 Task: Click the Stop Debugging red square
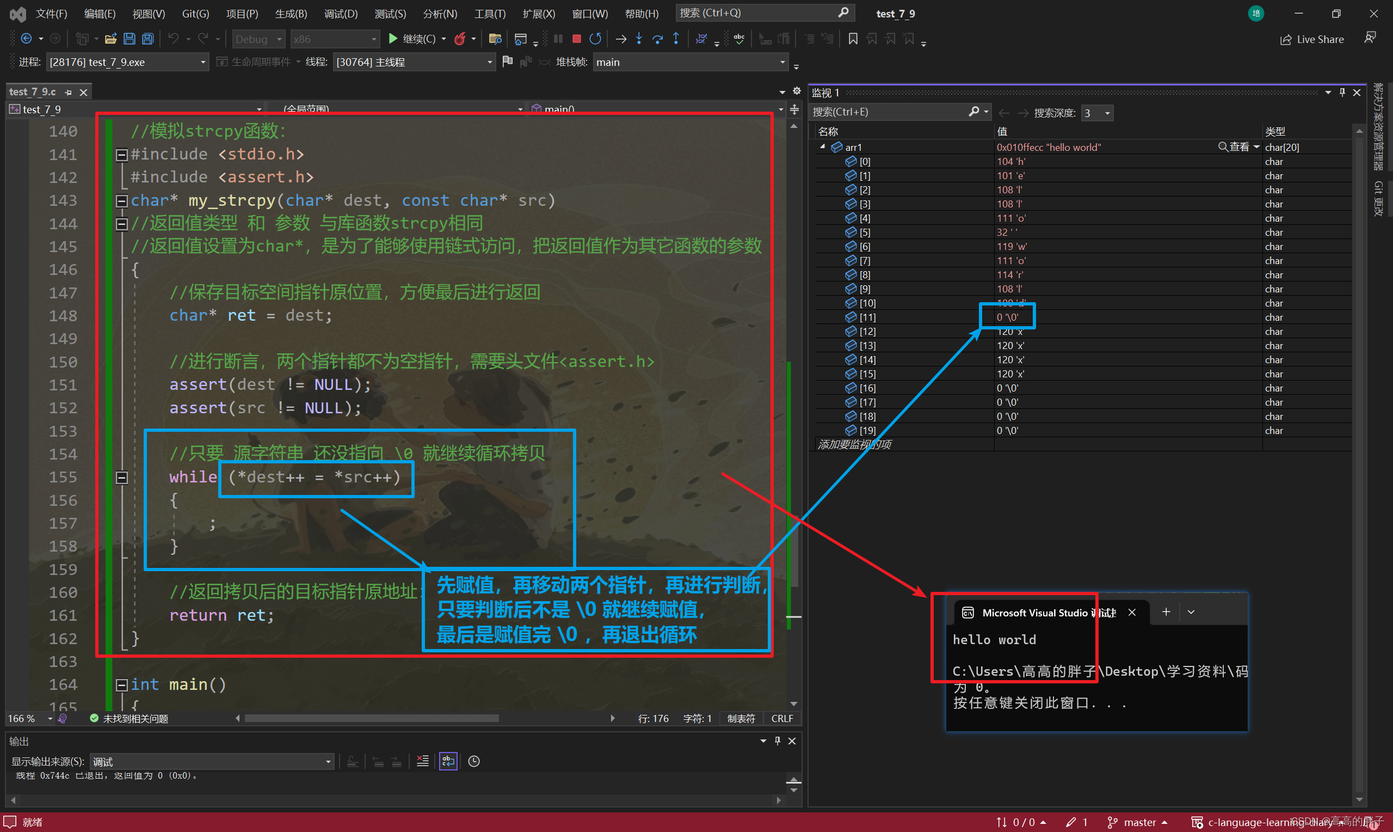[x=576, y=39]
